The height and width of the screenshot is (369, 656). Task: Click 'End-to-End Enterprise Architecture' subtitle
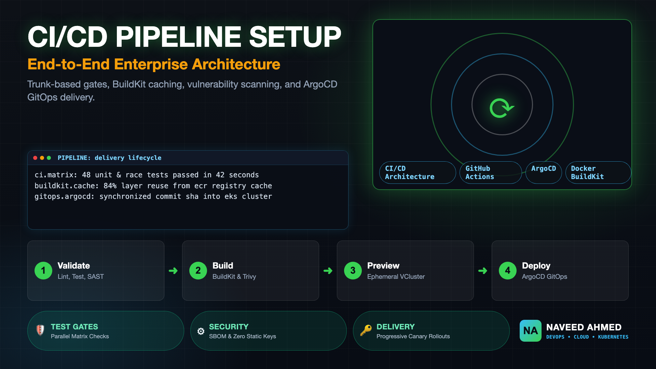(154, 64)
